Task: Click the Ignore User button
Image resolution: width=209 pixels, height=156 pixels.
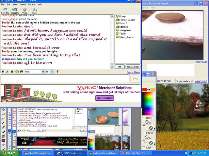Action: 133,67
